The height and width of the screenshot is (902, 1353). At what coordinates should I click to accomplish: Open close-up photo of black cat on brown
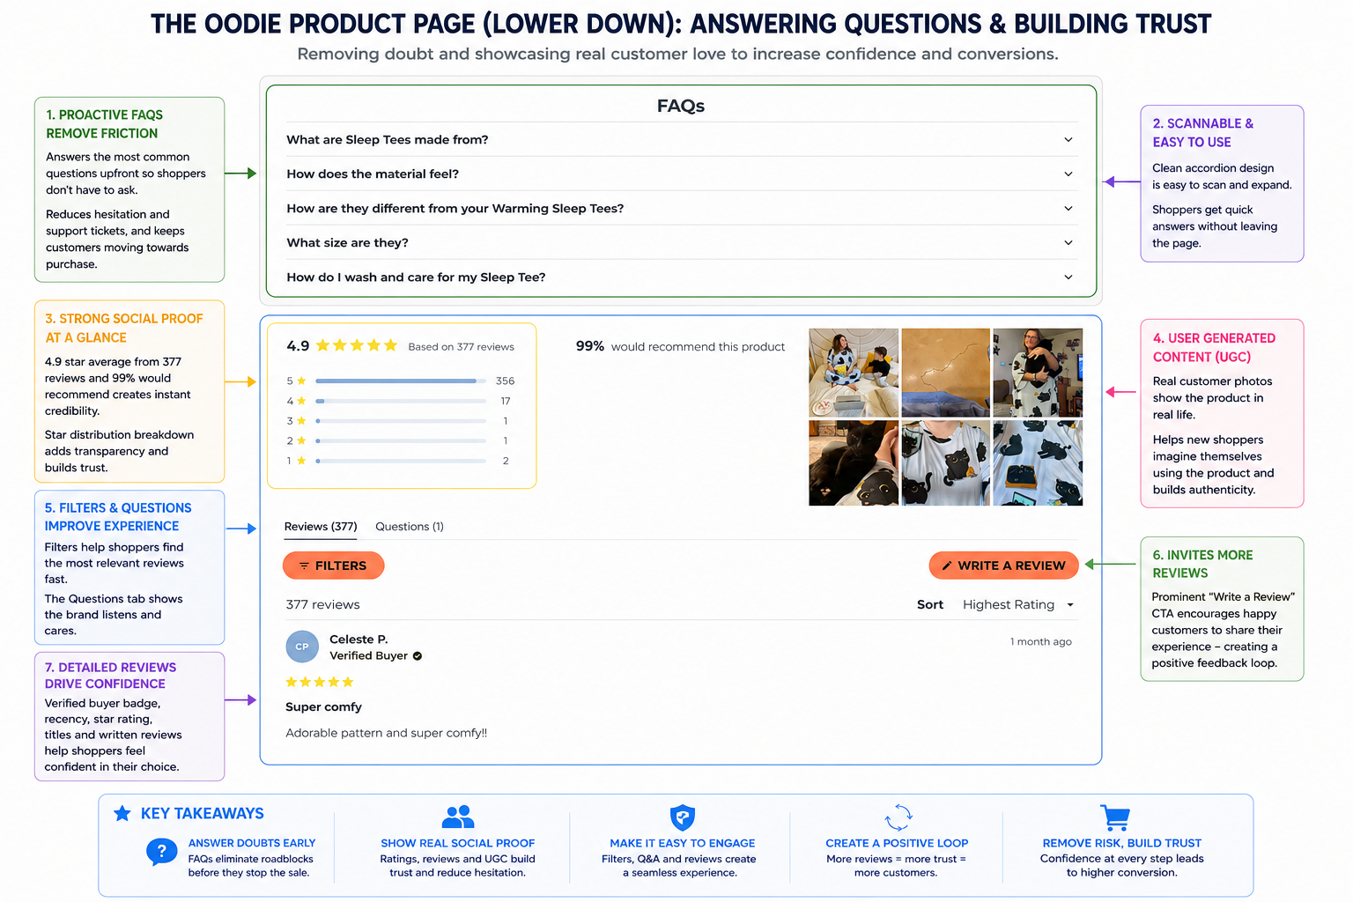click(854, 463)
